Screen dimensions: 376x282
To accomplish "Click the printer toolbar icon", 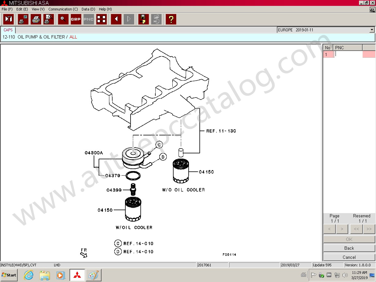I will tap(36, 19).
